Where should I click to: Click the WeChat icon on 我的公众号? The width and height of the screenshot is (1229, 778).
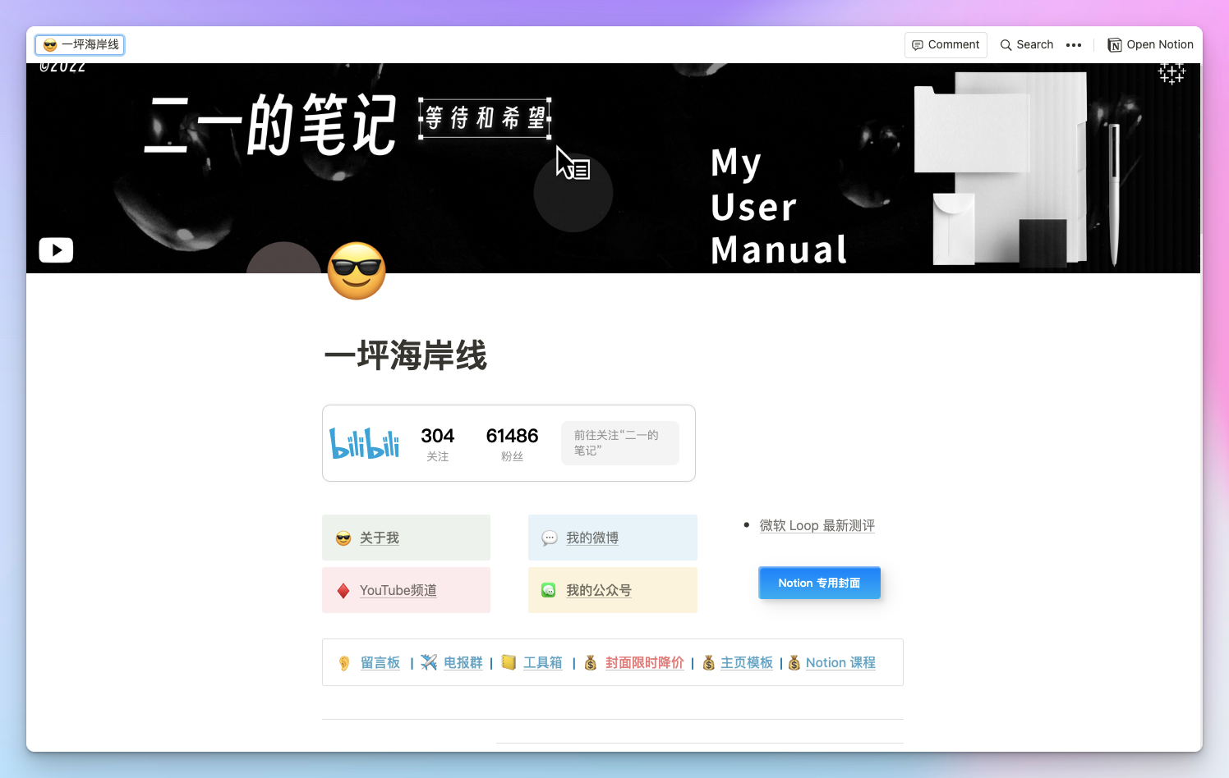tap(548, 589)
